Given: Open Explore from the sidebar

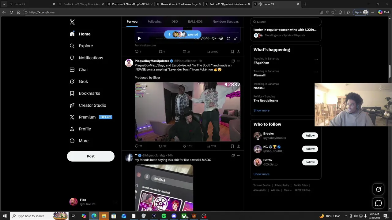Looking at the screenshot, I should pos(81,46).
